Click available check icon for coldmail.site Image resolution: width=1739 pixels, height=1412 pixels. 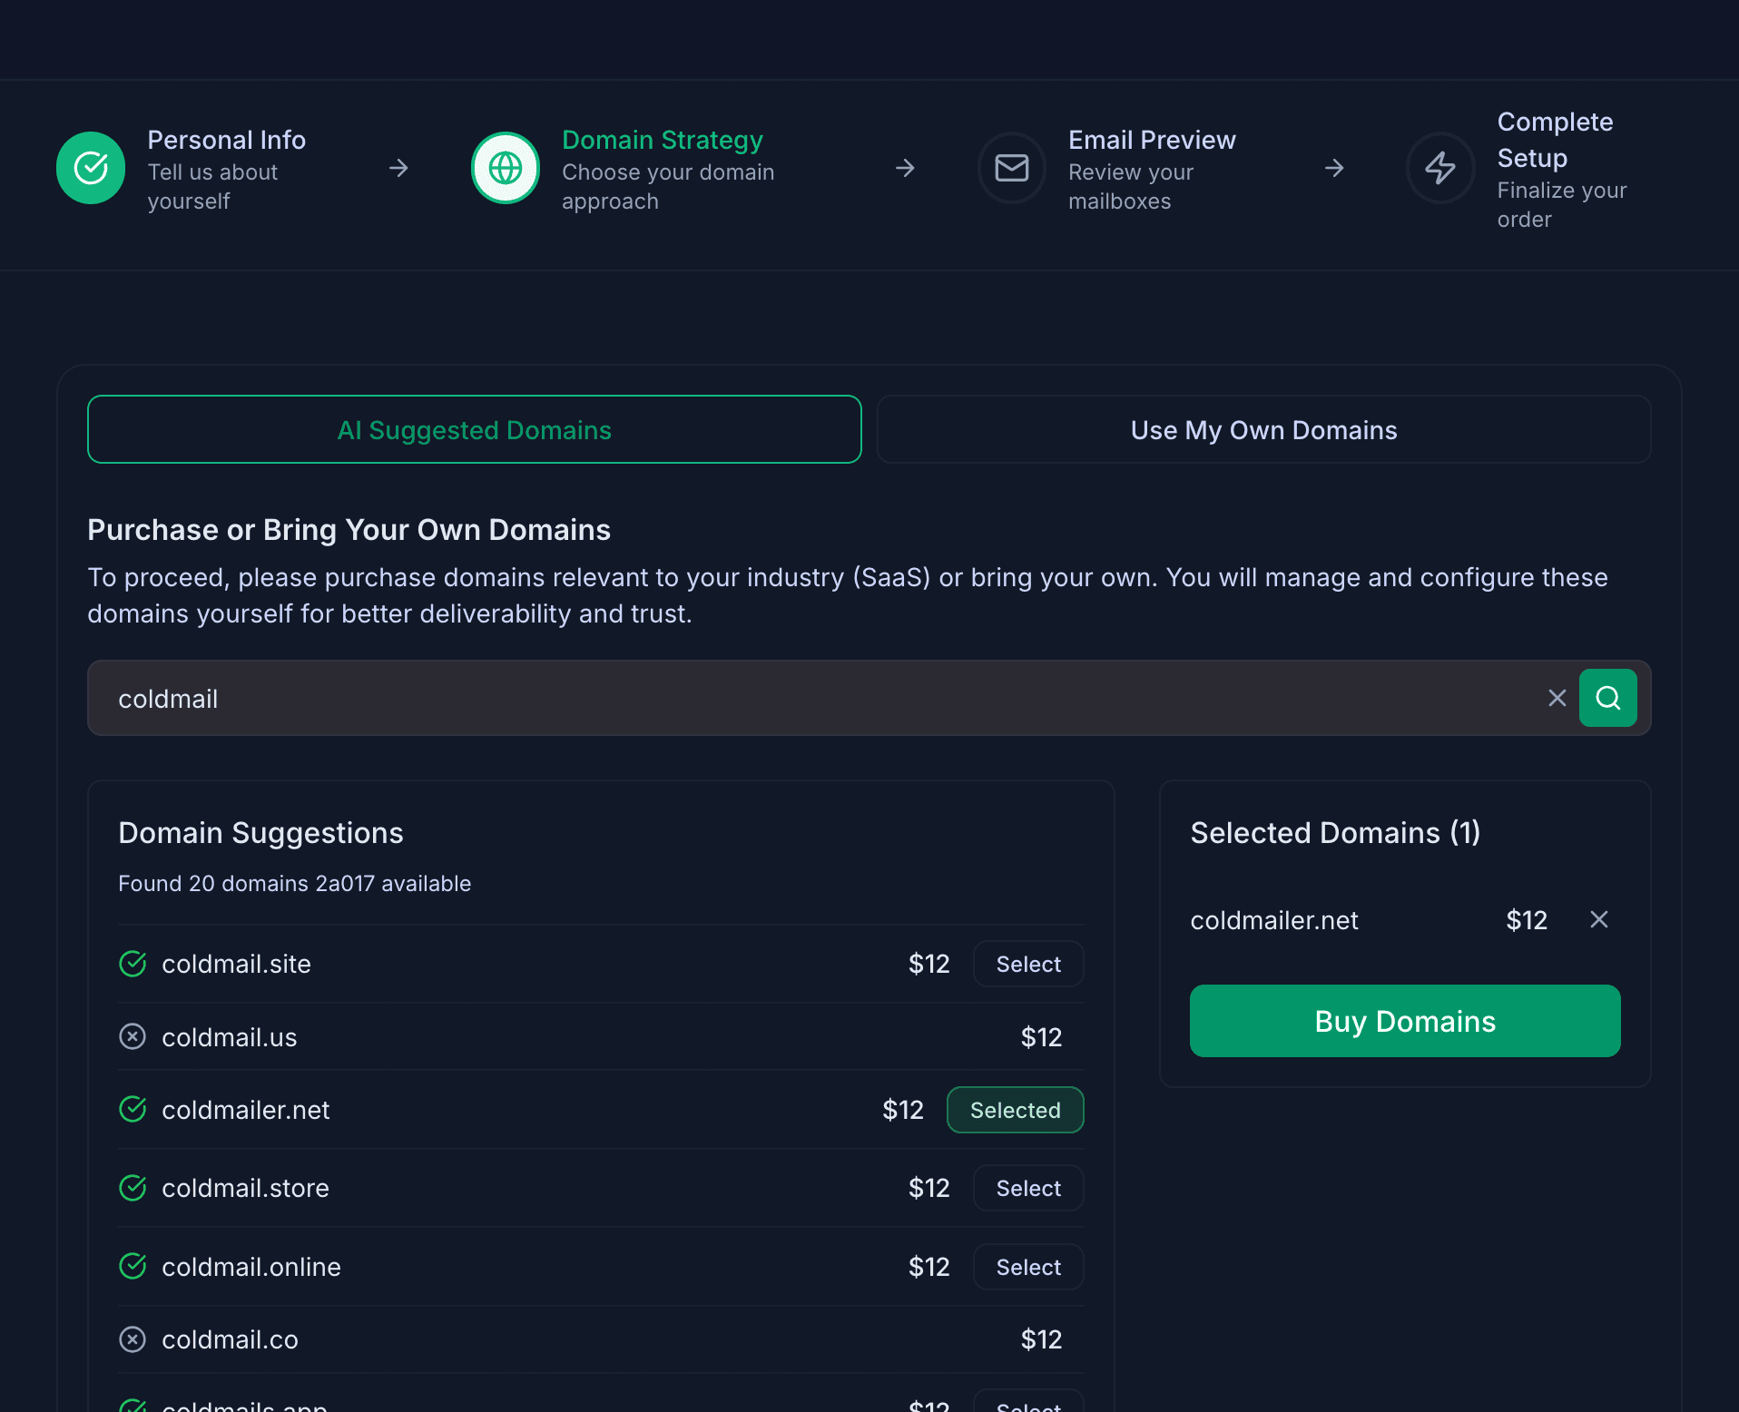133,964
